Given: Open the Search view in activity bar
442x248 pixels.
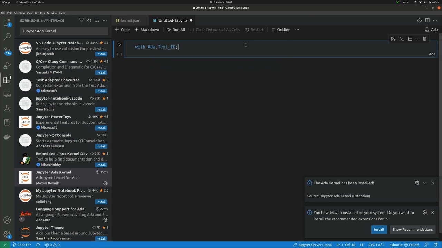Looking at the screenshot, I should 7,36.
